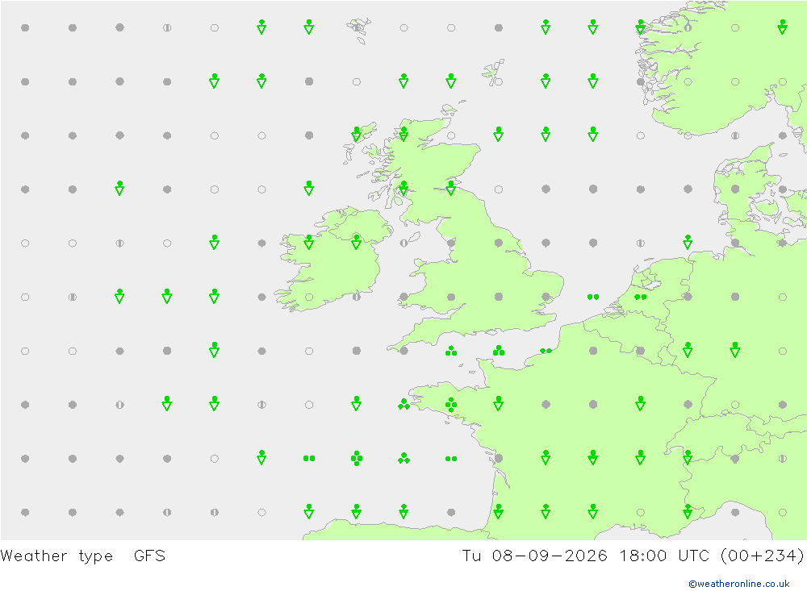The image size is (807, 591).
Task: Click the shower symbol on Ireland's west coast
Action: click(x=309, y=242)
